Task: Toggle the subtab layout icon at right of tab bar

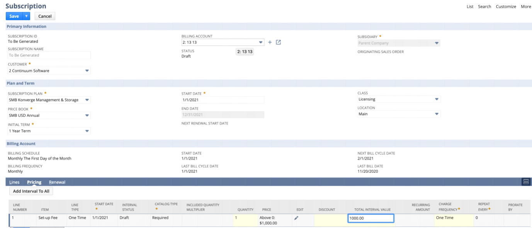Action: coord(525,182)
